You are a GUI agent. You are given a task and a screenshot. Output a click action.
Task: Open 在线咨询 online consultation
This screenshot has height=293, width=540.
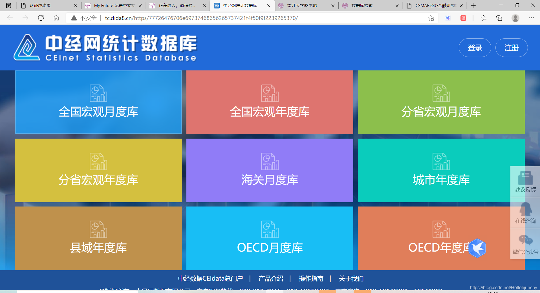525,213
